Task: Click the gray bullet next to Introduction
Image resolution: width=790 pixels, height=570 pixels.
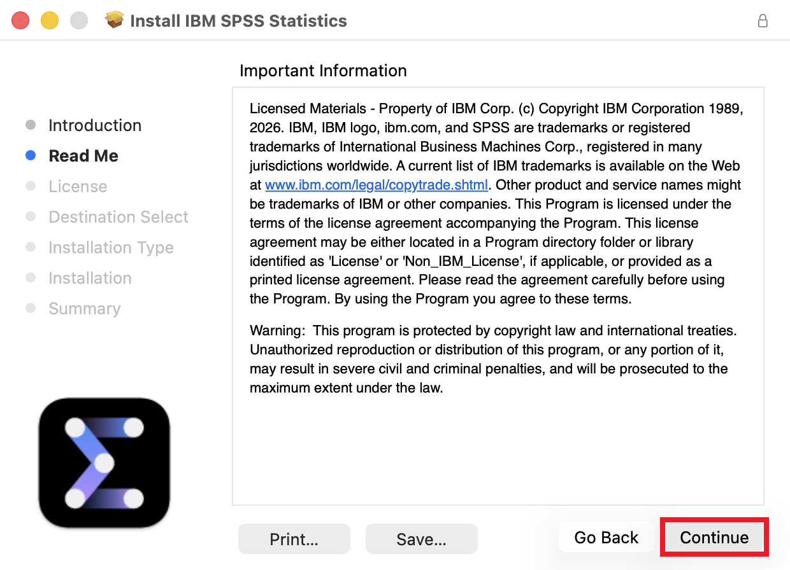Action: (31, 125)
